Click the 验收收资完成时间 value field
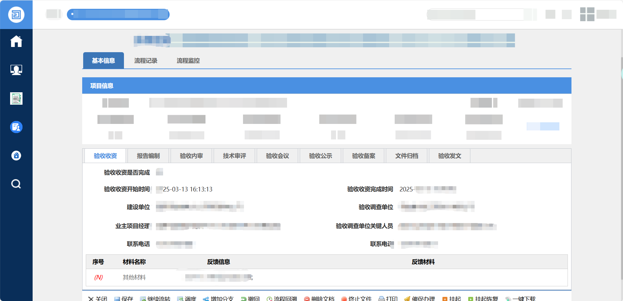This screenshot has width=623, height=301. [428, 189]
